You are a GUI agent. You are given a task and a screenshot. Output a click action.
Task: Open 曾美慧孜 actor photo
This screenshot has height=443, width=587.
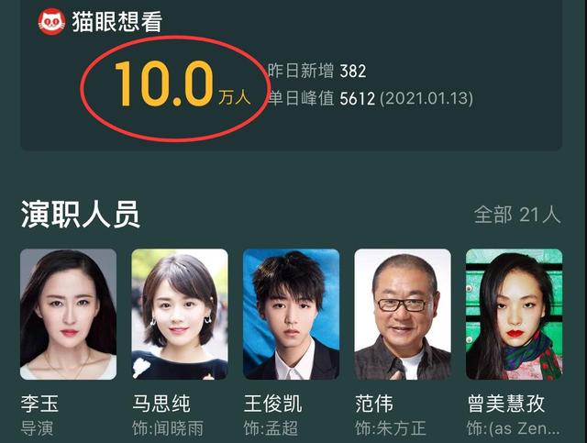pyautogui.click(x=514, y=315)
